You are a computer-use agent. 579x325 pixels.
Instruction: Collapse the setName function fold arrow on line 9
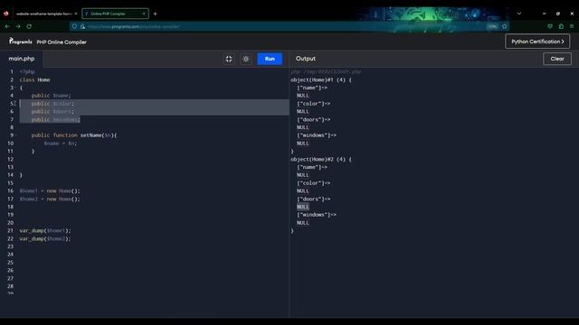15,135
